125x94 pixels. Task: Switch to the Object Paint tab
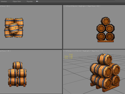[17, 2]
